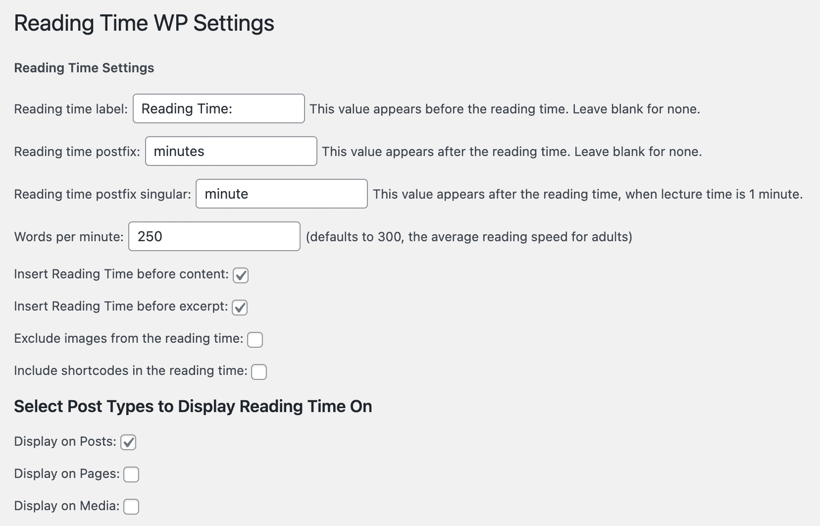Viewport: 820px width, 526px height.
Task: Click the "appears before the reading time" description
Action: (x=504, y=109)
